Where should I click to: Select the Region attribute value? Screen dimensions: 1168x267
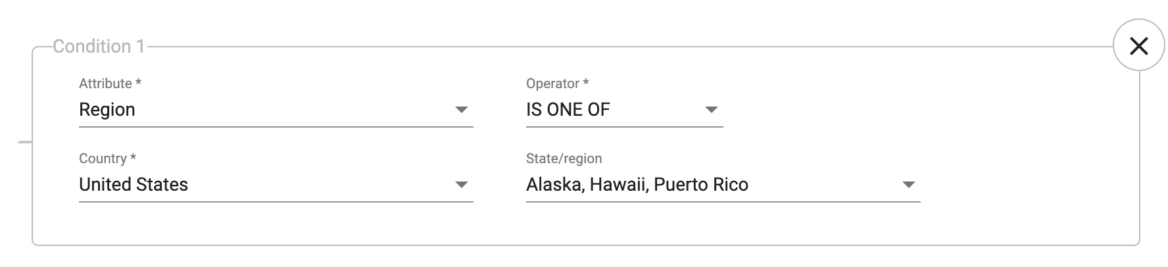276,110
